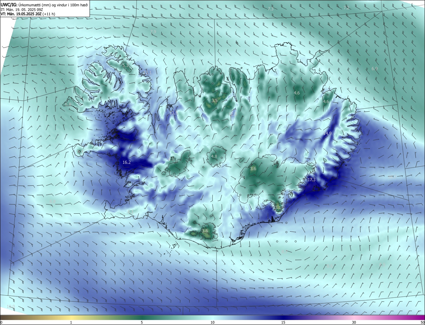The height and width of the screenshot is (325, 425).
Task: Click the valid time "VT: Mán. 19.05.2025 20Z (+11 h)"
Action: coord(28,14)
